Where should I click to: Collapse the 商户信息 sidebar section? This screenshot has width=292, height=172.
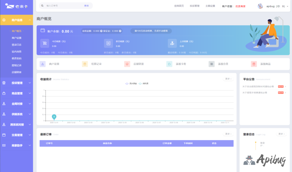(17, 20)
